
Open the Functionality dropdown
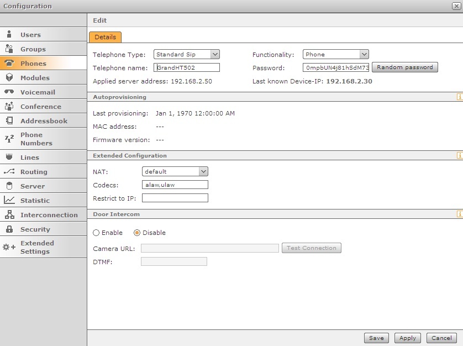[336, 54]
